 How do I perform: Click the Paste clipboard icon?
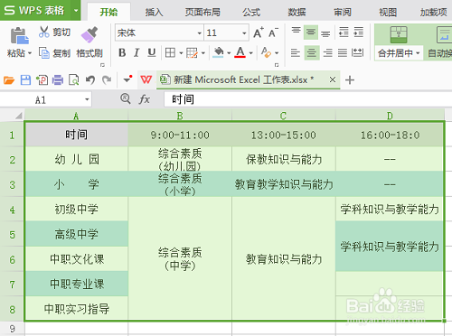point(19,36)
